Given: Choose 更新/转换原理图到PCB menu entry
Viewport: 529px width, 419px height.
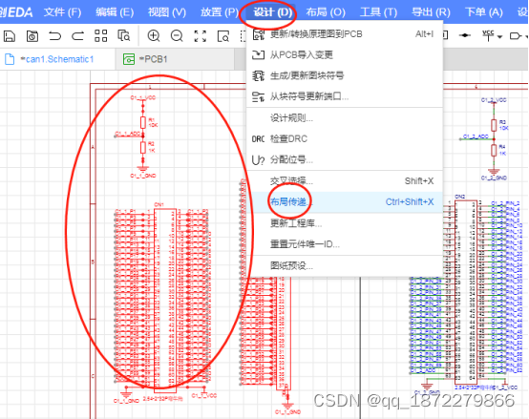Looking at the screenshot, I should tap(345, 34).
